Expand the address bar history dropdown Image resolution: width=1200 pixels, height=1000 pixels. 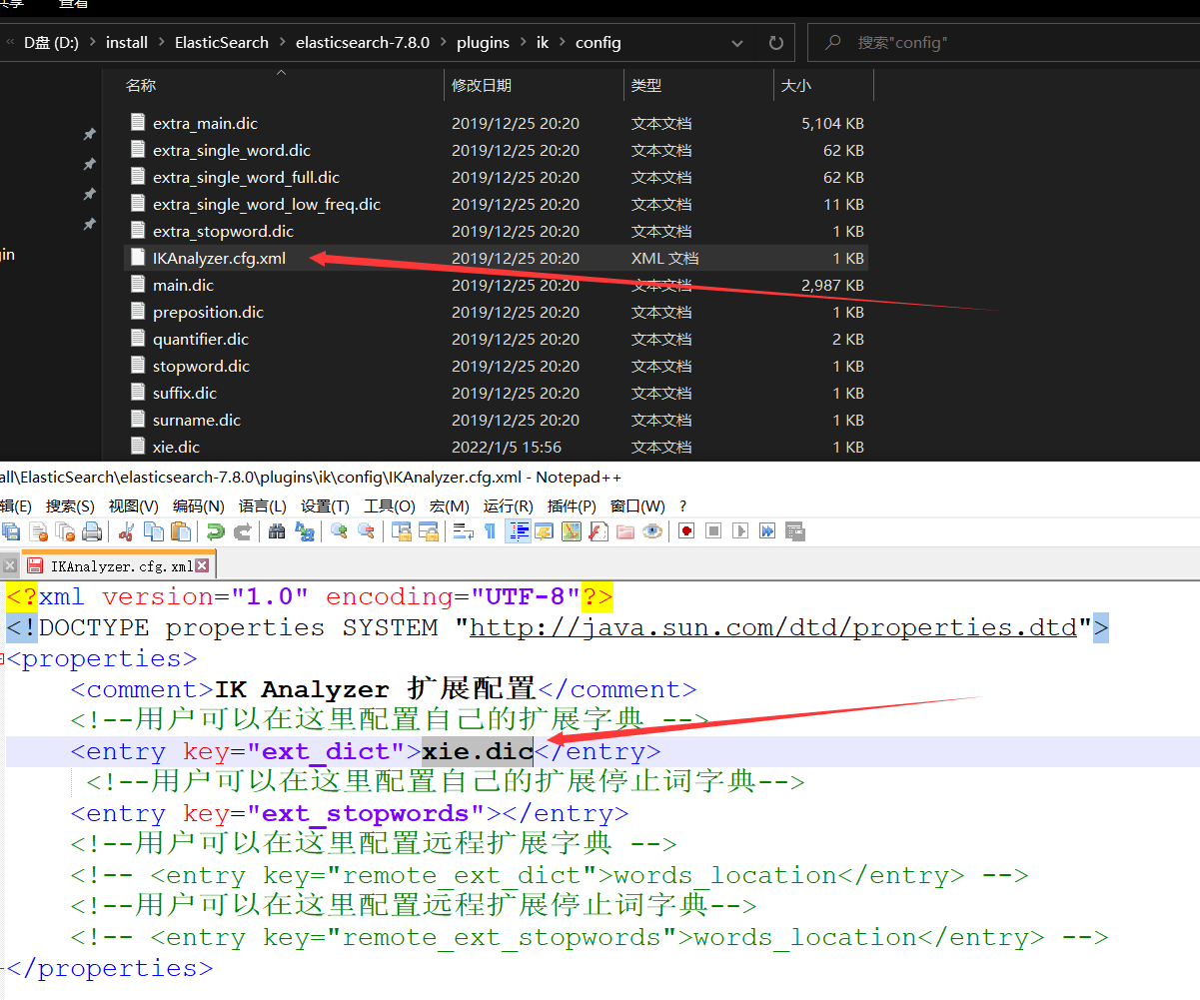pos(738,43)
